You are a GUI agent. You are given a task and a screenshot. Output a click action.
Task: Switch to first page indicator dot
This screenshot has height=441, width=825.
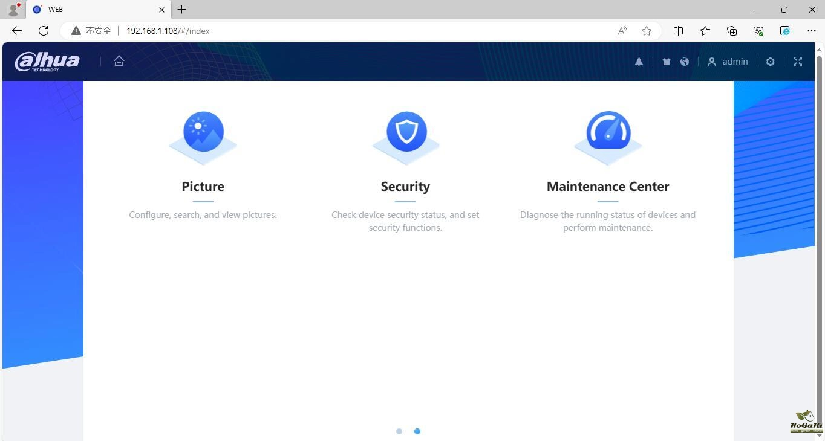399,431
